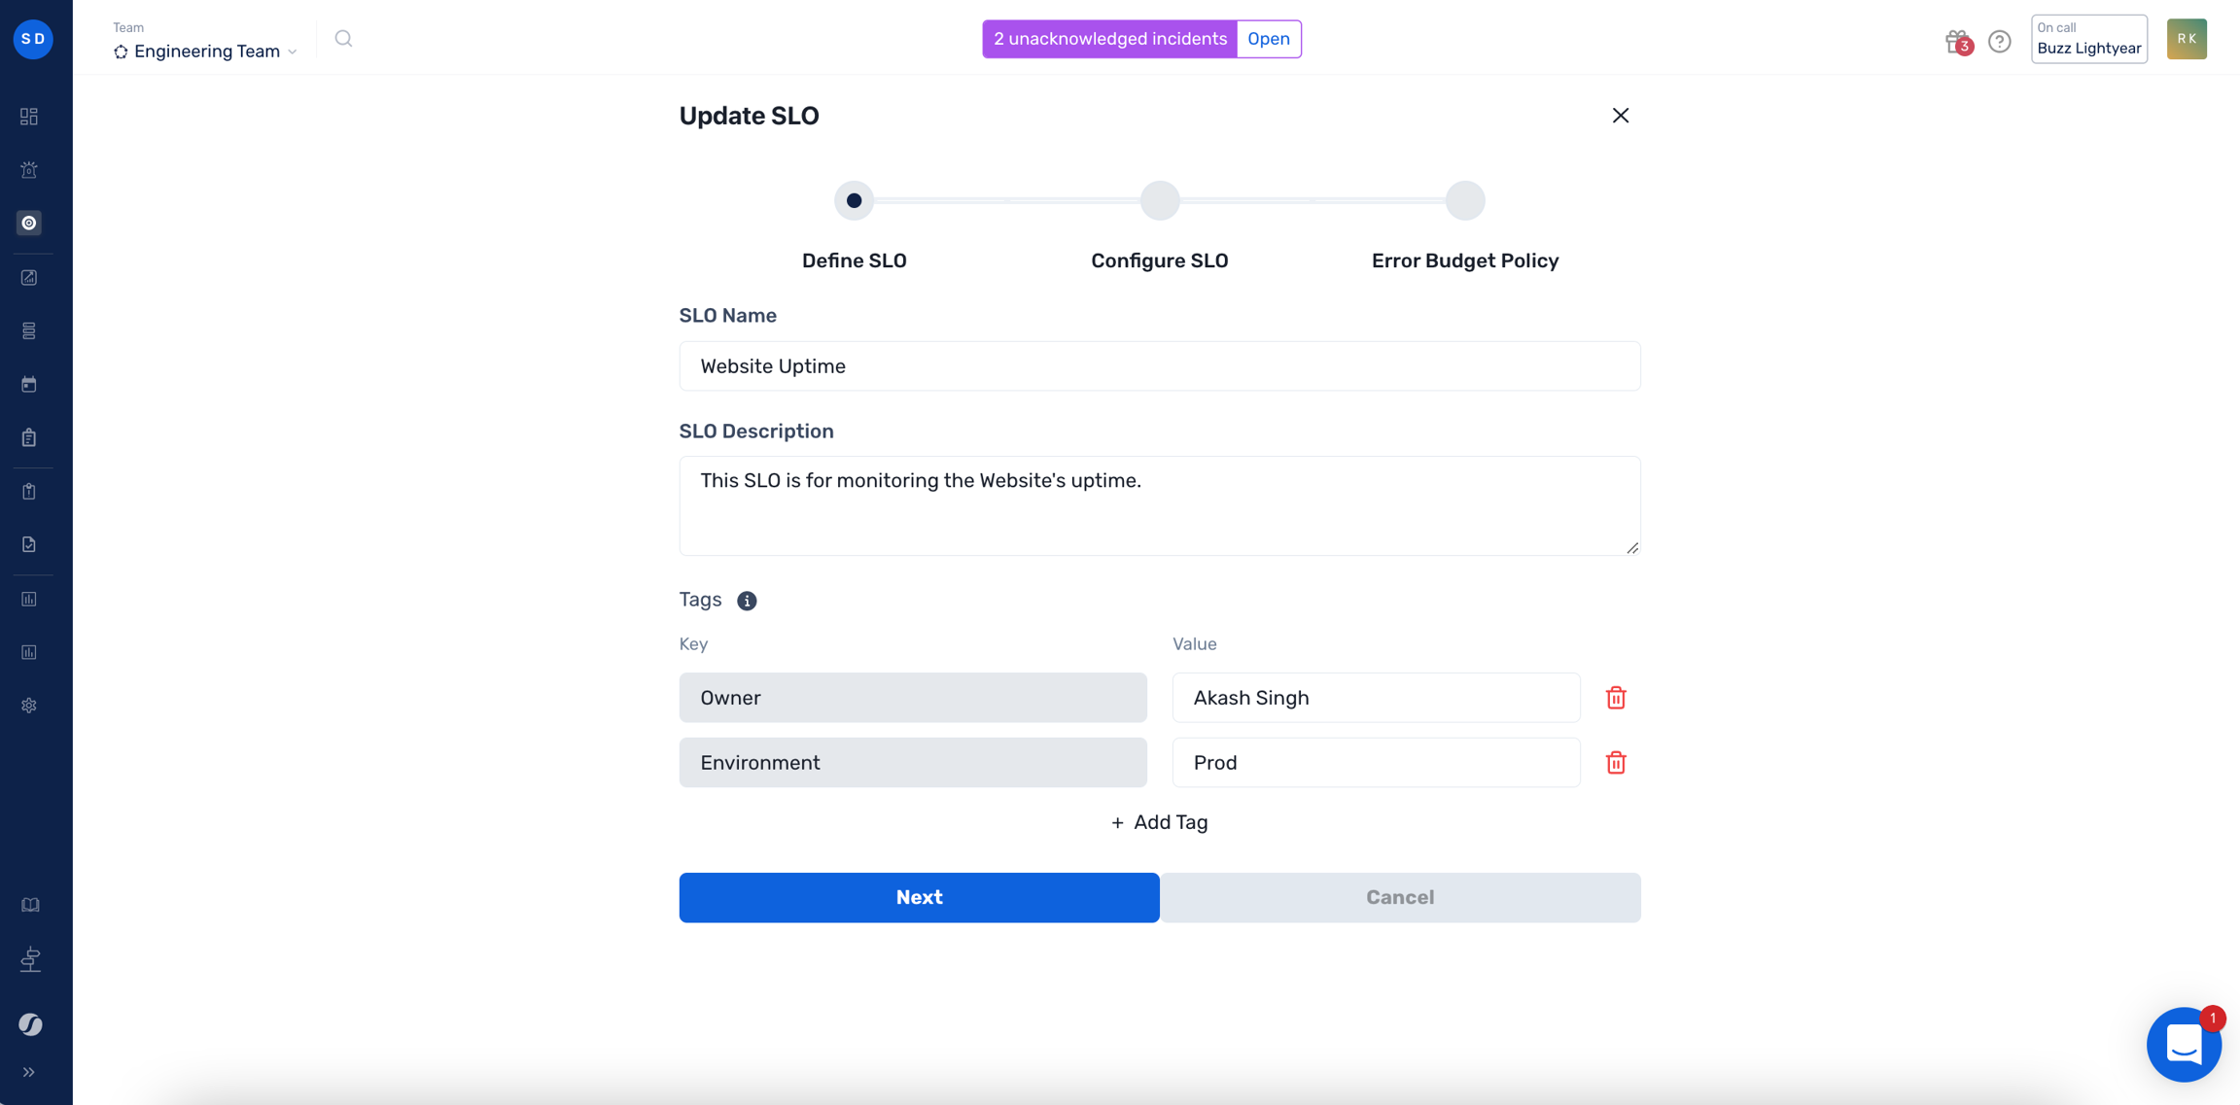The height and width of the screenshot is (1105, 2240).
Task: Click the Configure SLO step label
Action: [1160, 261]
